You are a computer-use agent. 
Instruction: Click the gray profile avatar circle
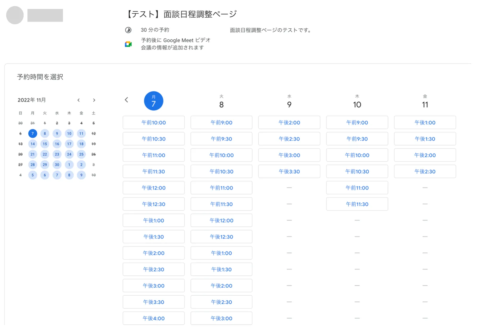(x=15, y=15)
